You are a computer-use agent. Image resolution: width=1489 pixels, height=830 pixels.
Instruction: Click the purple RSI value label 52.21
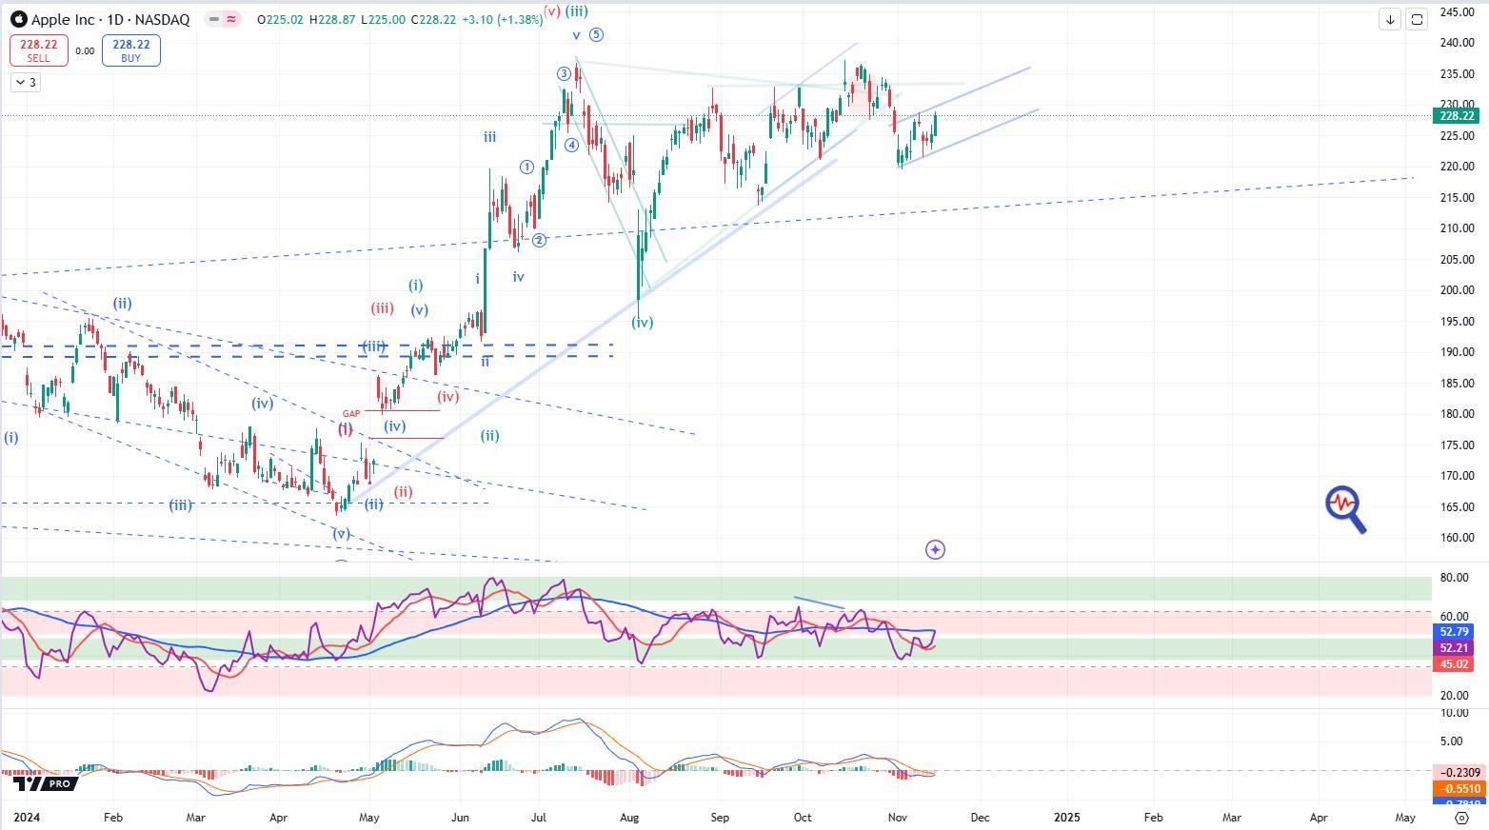click(x=1454, y=648)
